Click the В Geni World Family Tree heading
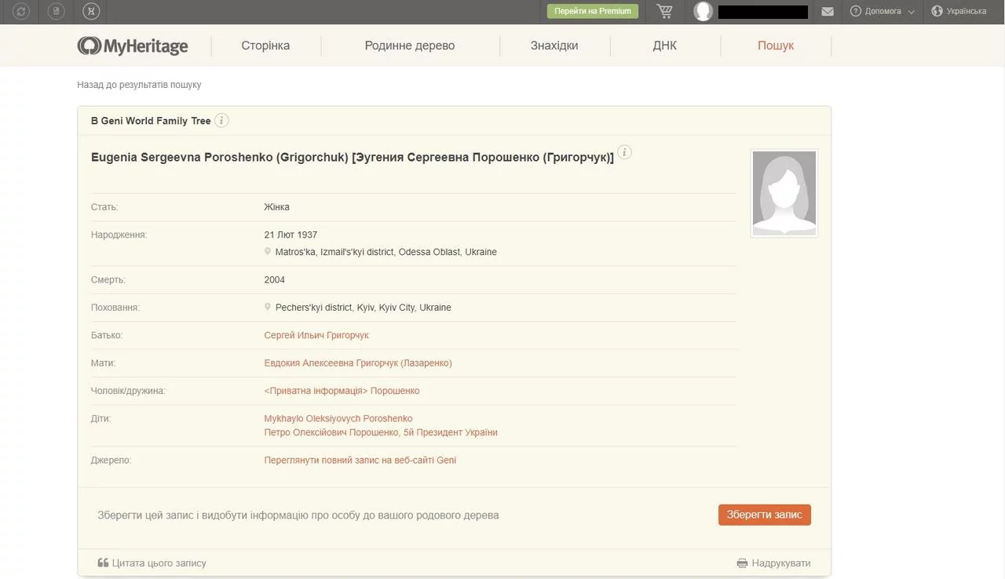This screenshot has height=579, width=1005. coord(151,121)
